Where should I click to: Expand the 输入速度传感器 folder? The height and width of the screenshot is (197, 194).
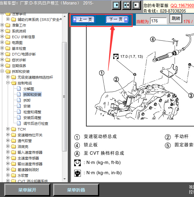(8, 152)
